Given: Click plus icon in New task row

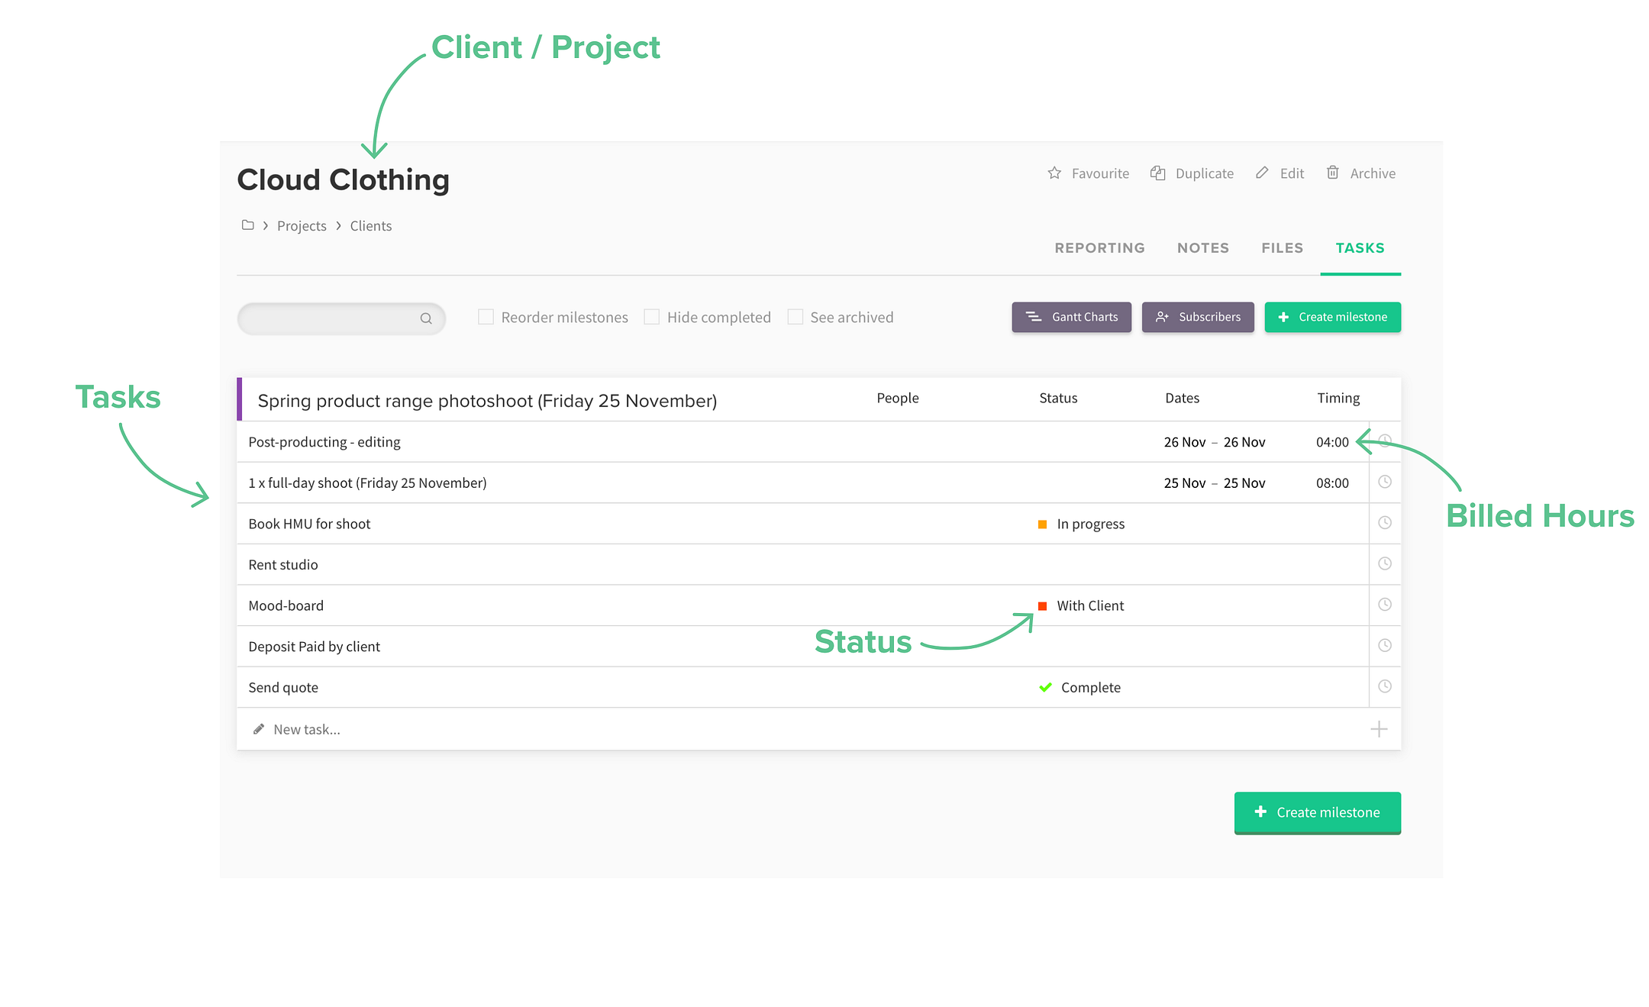Looking at the screenshot, I should [1379, 729].
